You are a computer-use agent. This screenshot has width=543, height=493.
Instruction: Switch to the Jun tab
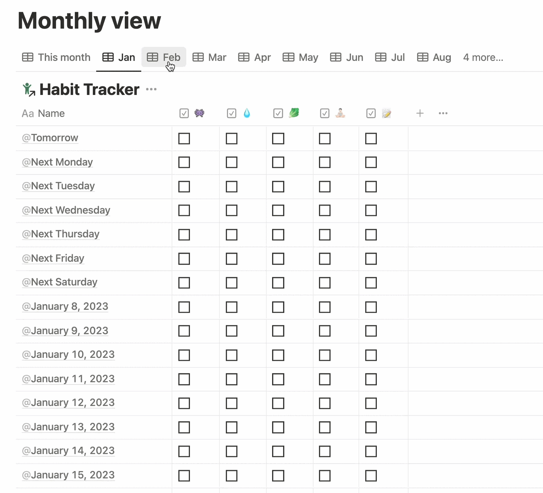tap(347, 57)
